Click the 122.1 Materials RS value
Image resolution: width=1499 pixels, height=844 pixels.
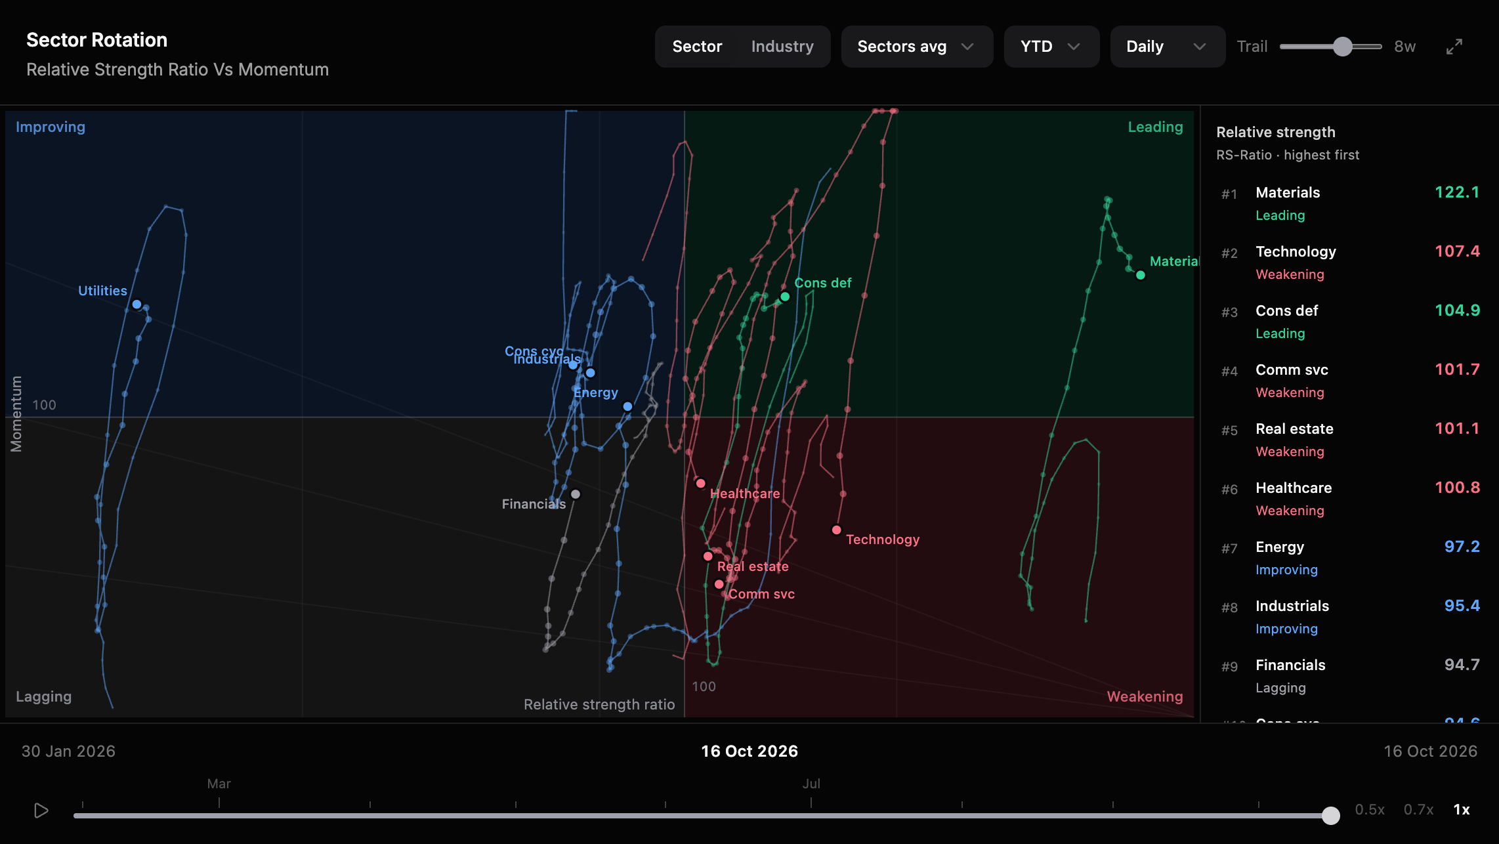click(1457, 192)
